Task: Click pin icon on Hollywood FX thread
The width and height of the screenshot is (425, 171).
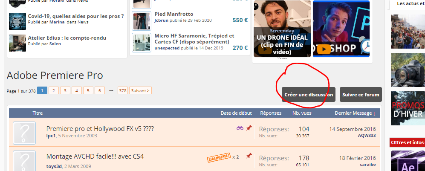Action: click(x=249, y=128)
